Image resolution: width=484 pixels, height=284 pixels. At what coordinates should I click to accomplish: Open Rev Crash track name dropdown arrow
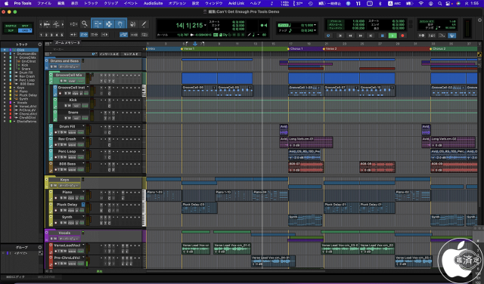tap(83, 139)
